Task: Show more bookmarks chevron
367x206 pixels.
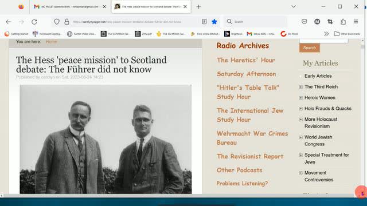Action: tap(326, 34)
